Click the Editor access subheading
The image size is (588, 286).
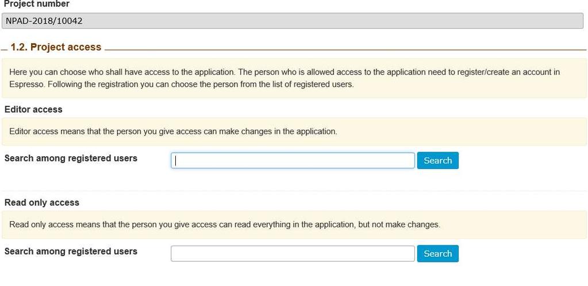pyautogui.click(x=33, y=110)
